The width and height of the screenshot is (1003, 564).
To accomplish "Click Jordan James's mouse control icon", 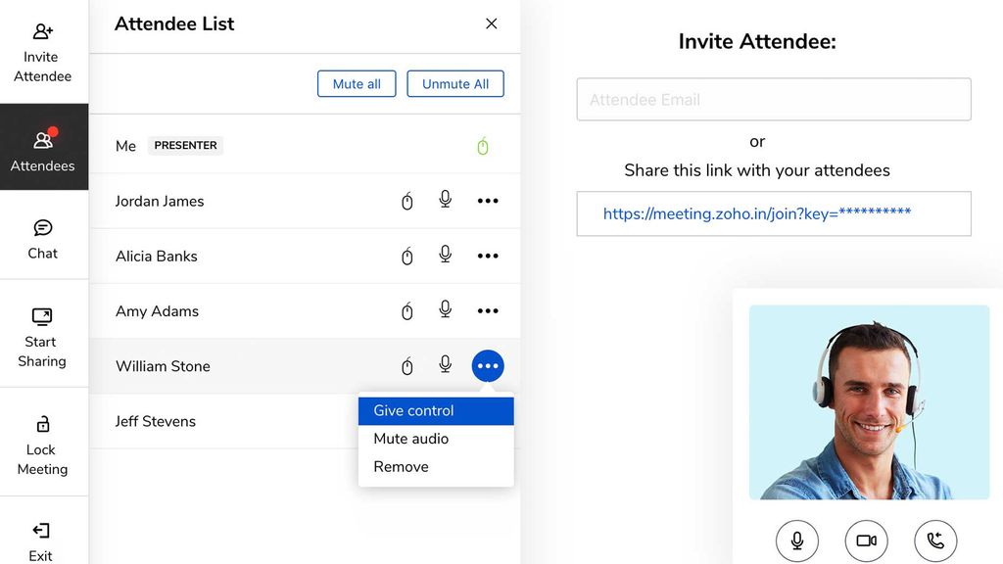I will (x=407, y=201).
